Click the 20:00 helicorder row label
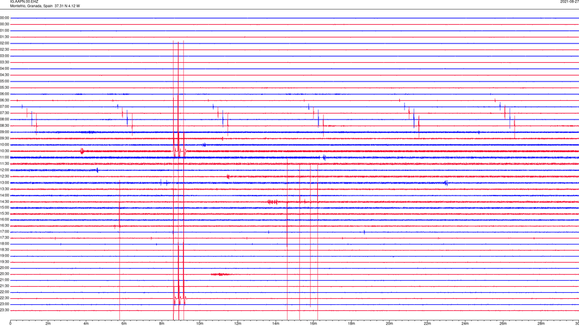This screenshot has height=326, width=579. 5,268
